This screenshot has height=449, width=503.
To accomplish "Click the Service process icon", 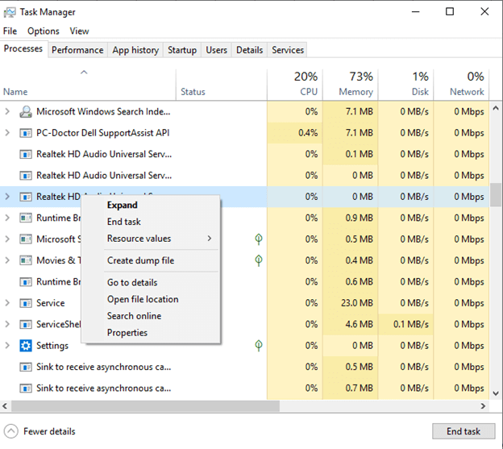I will click(26, 303).
